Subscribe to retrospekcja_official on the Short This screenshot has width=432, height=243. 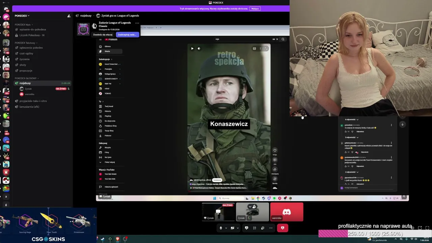(217, 180)
